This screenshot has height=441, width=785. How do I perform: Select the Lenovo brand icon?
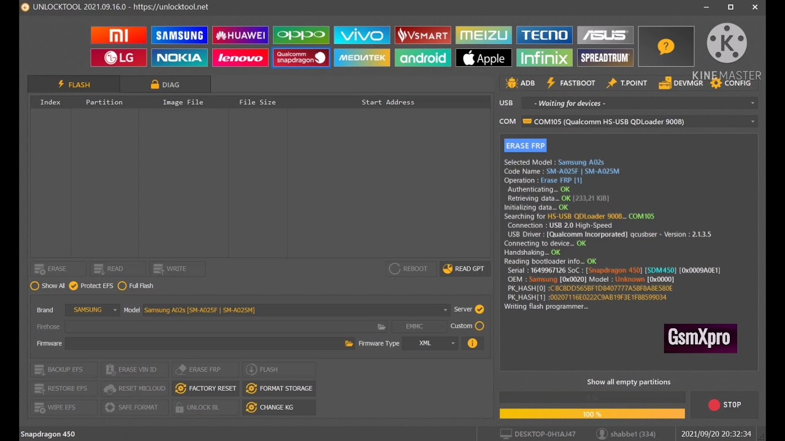pos(240,58)
